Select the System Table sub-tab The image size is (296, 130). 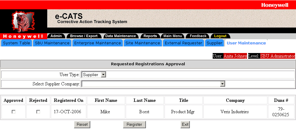coord(17,43)
